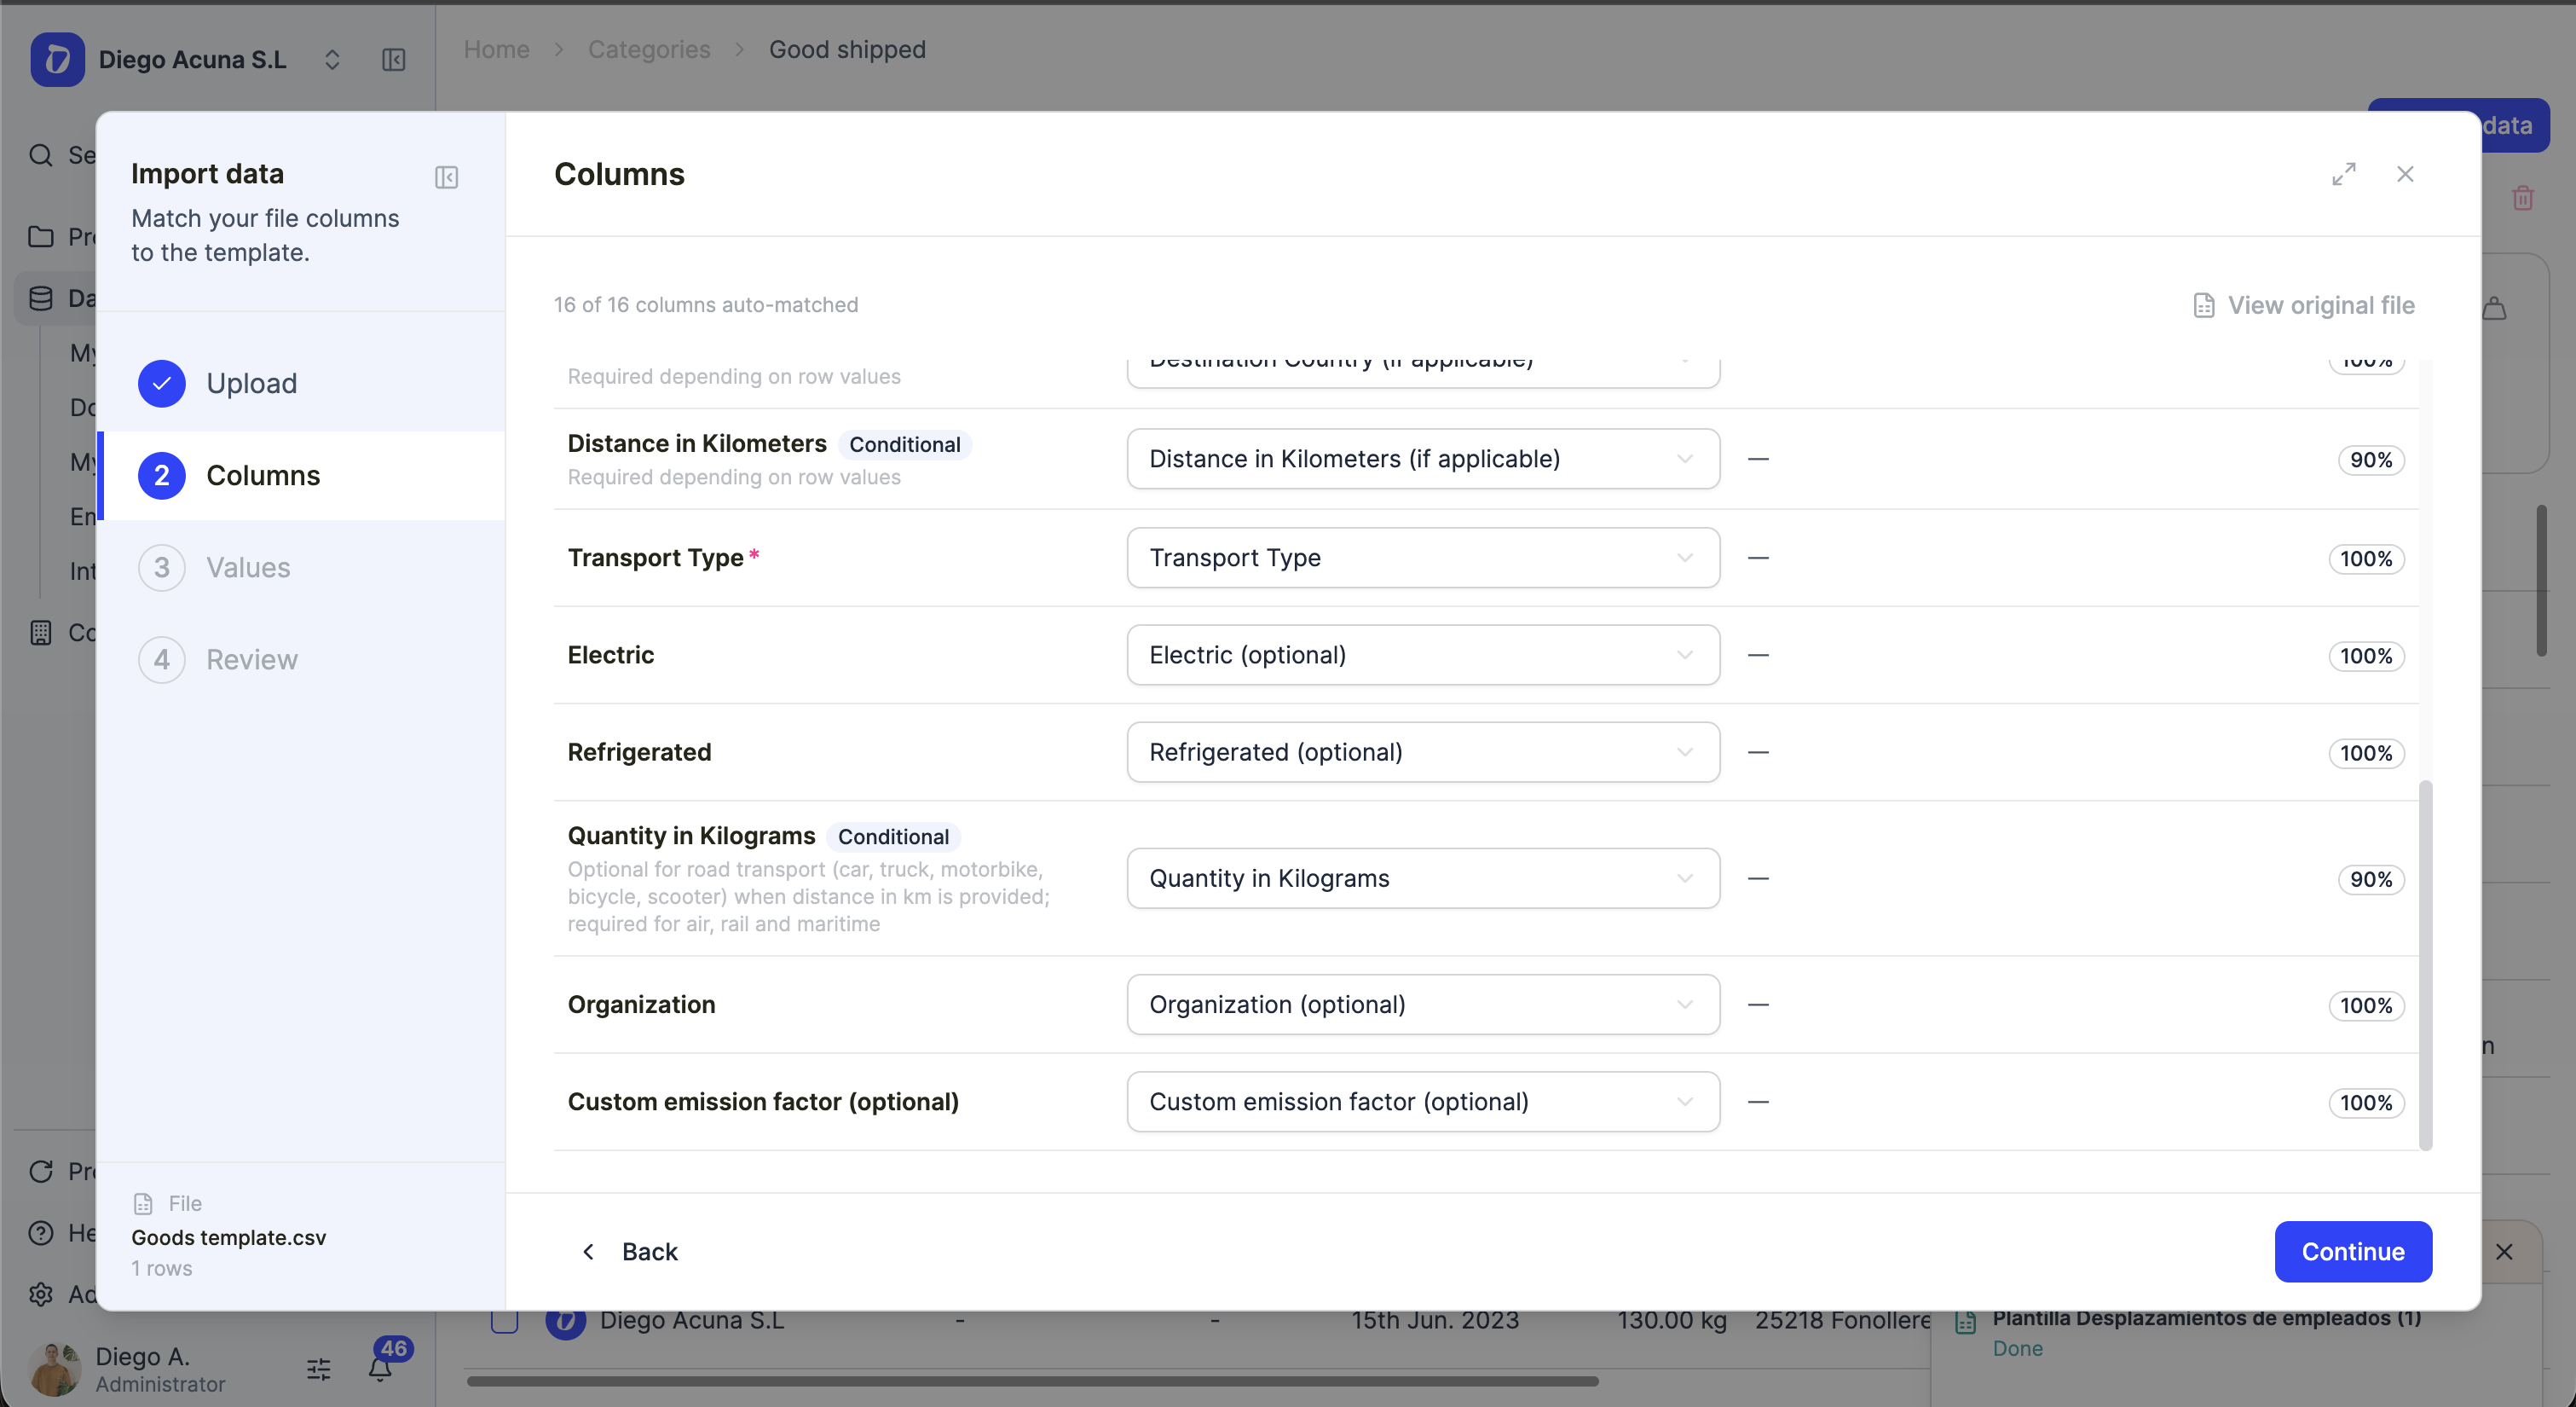The height and width of the screenshot is (1407, 2576).
Task: Select the database icon in main sidebar
Action: 41,298
